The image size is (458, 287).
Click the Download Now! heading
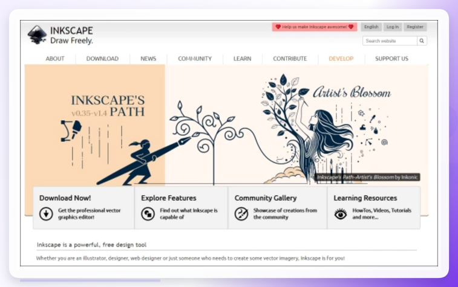tap(65, 198)
